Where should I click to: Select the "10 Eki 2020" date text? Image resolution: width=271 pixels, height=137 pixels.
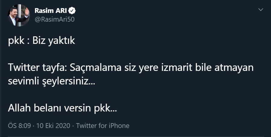click(53, 126)
